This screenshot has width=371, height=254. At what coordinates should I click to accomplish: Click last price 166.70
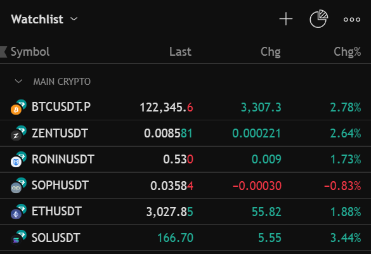click(x=175, y=238)
